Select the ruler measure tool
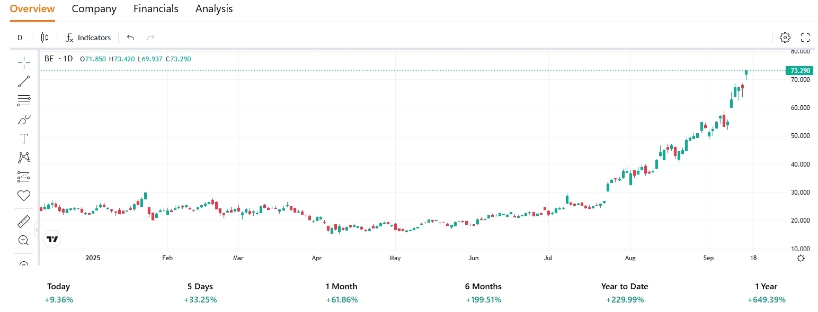Image resolution: width=818 pixels, height=312 pixels. pyautogui.click(x=24, y=222)
